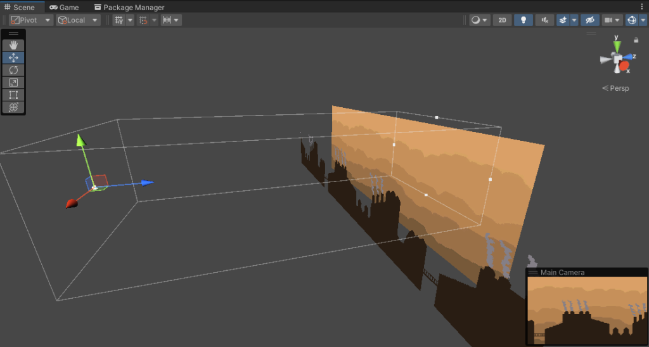
Task: Open the Pivot handle position dropdown
Action: [31, 20]
